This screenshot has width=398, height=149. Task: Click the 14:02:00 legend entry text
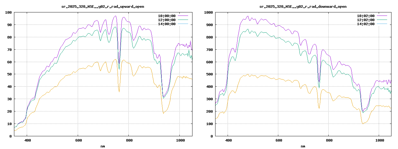tap(366, 24)
